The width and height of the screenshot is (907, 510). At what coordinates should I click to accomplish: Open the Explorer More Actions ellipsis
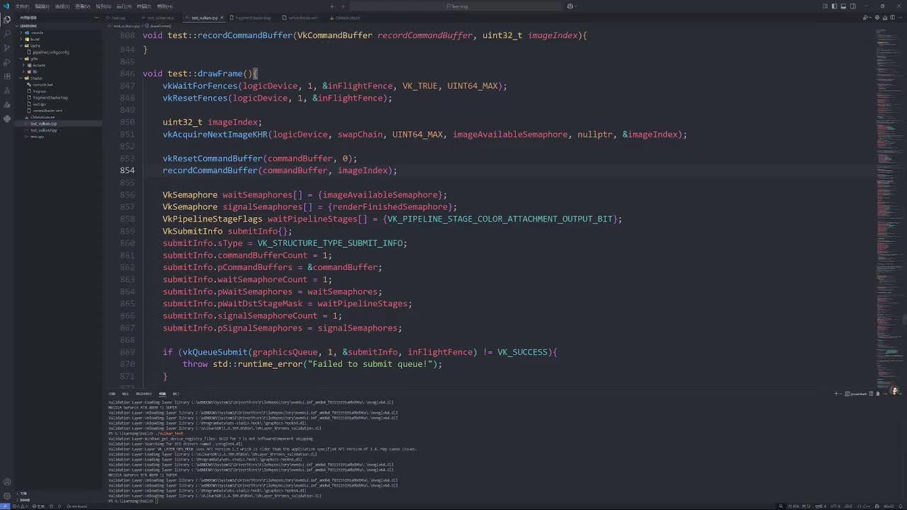tap(96, 18)
